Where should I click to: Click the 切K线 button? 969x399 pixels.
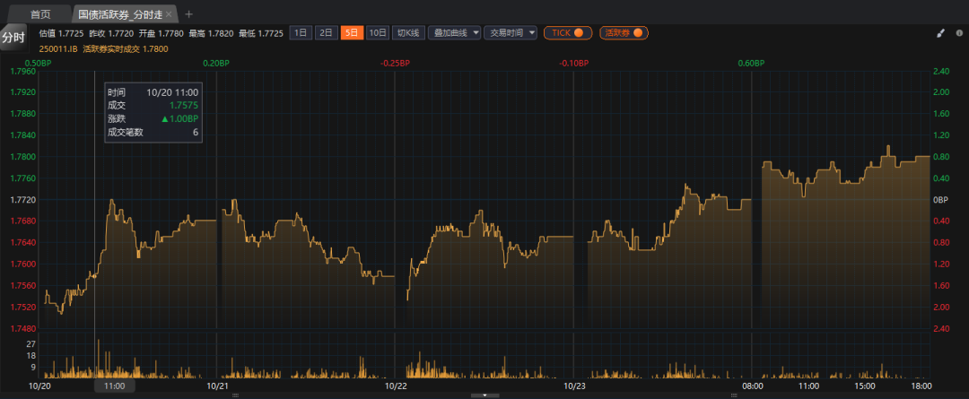point(408,33)
